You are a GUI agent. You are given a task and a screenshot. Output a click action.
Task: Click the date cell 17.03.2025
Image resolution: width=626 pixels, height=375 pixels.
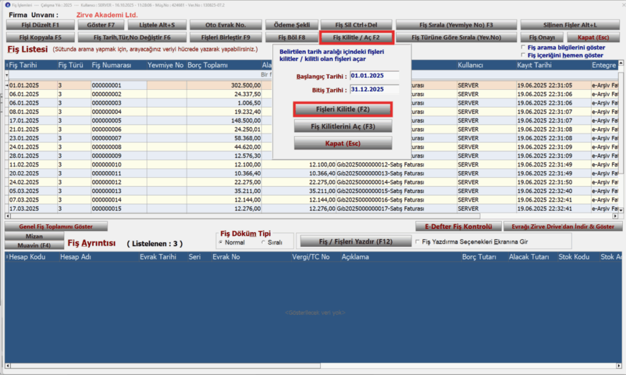33,208
